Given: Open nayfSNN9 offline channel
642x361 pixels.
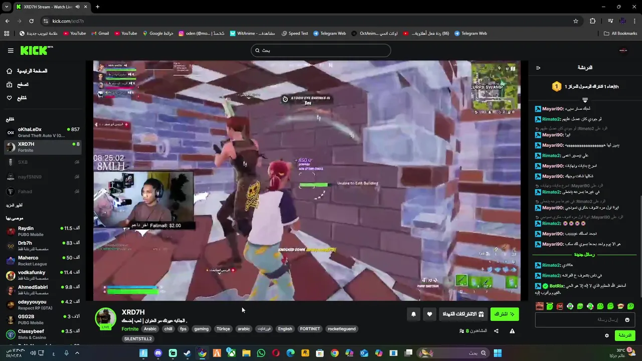Looking at the screenshot, I should tap(43, 176).
